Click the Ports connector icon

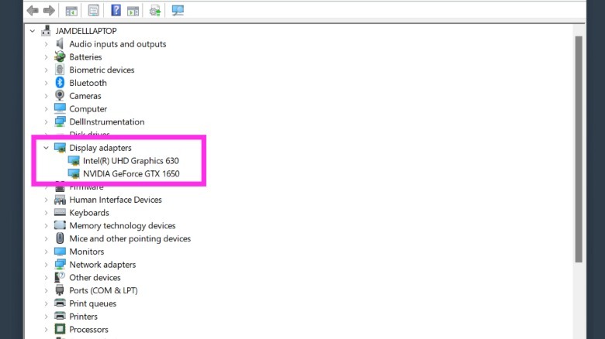coord(60,290)
